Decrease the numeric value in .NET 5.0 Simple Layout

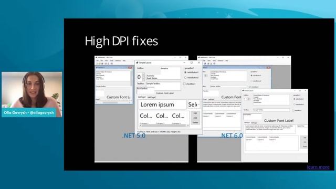(x=143, y=79)
